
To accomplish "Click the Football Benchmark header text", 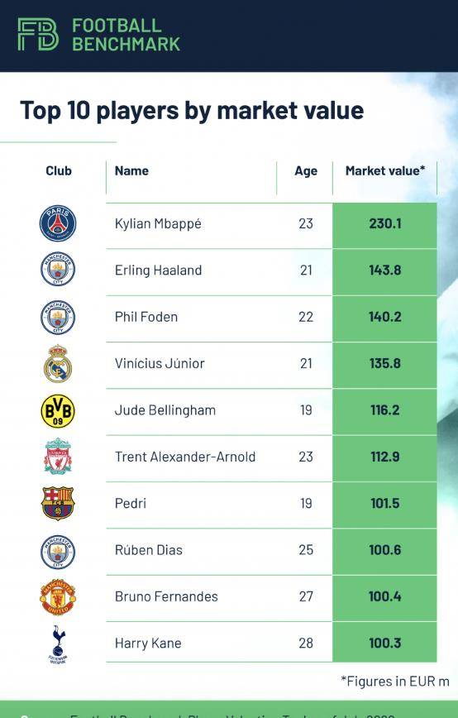I will 126,35.
